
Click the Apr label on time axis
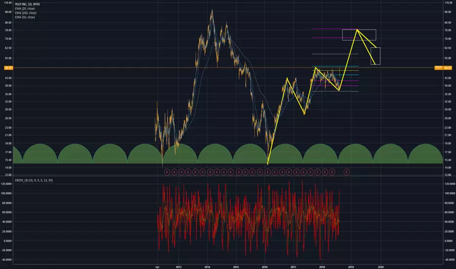click(x=158, y=267)
